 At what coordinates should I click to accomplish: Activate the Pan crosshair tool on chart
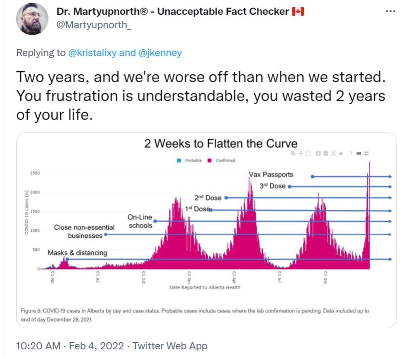tap(300, 153)
